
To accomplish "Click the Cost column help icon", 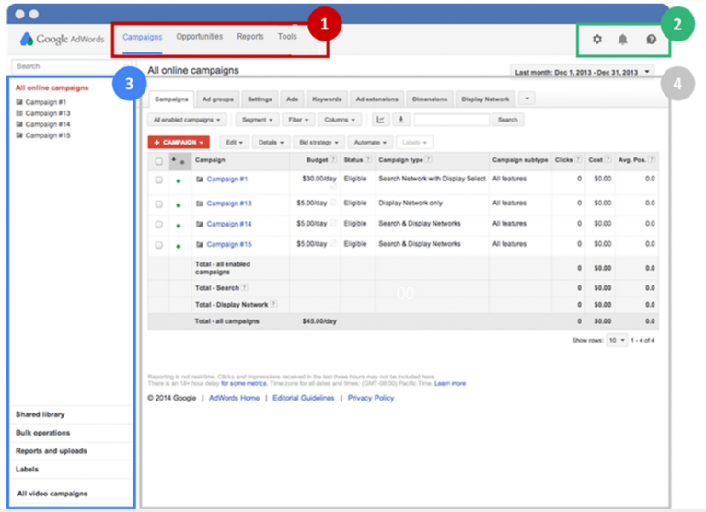I will tap(608, 159).
